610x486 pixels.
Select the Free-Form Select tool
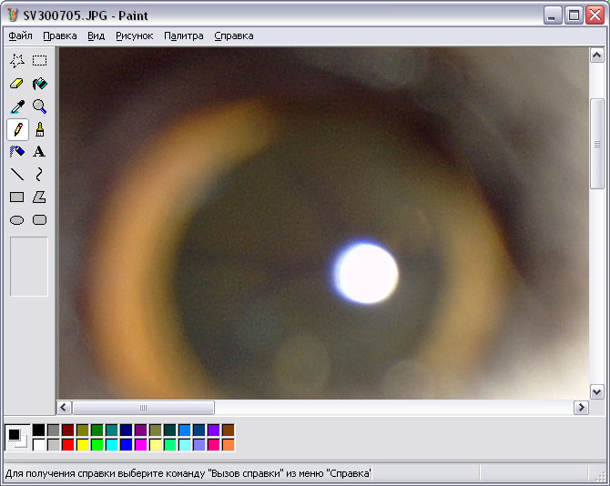[x=16, y=61]
